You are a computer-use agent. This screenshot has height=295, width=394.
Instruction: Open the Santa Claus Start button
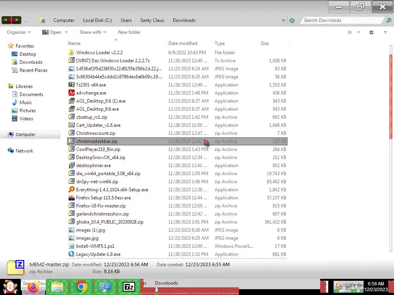pyautogui.click(x=10, y=287)
